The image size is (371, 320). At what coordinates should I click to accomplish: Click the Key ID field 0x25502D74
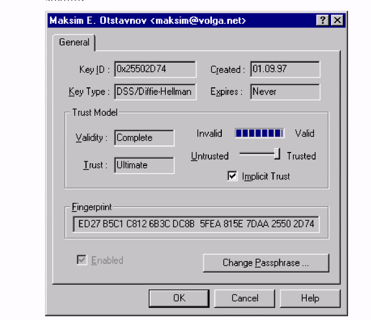click(x=155, y=69)
